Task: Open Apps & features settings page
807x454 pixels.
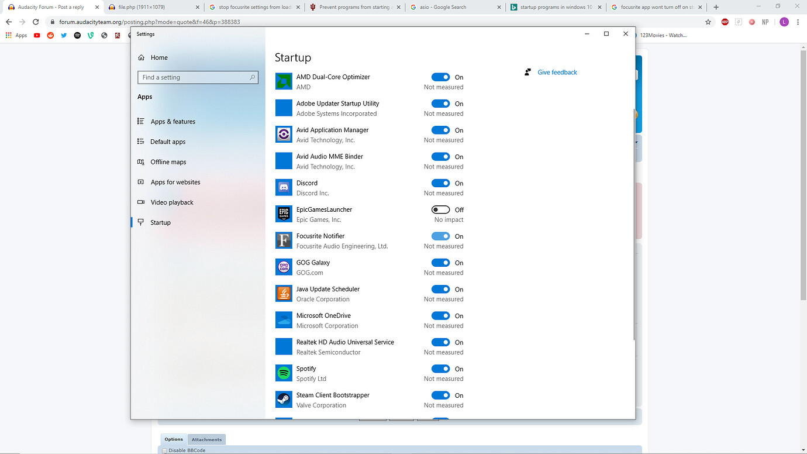Action: 173,122
